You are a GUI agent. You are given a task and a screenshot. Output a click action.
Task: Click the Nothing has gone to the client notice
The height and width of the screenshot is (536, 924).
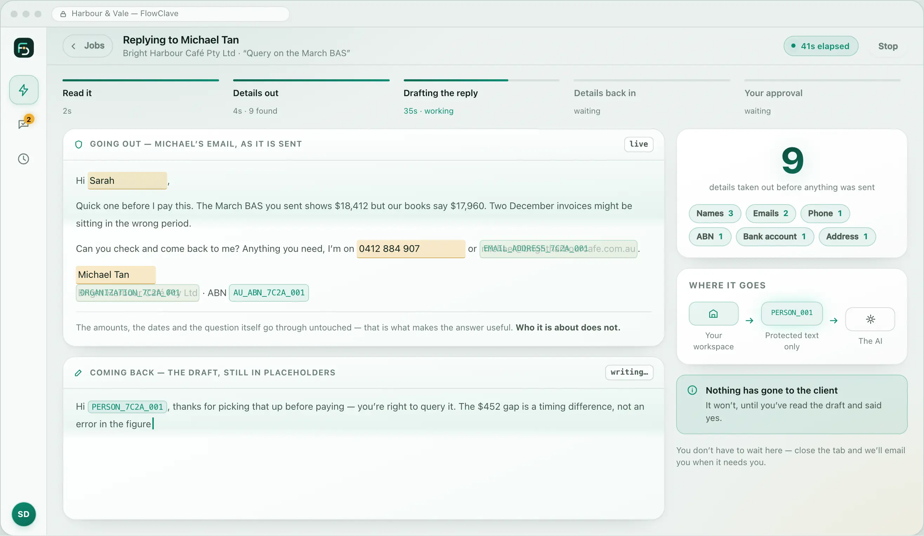click(x=792, y=404)
